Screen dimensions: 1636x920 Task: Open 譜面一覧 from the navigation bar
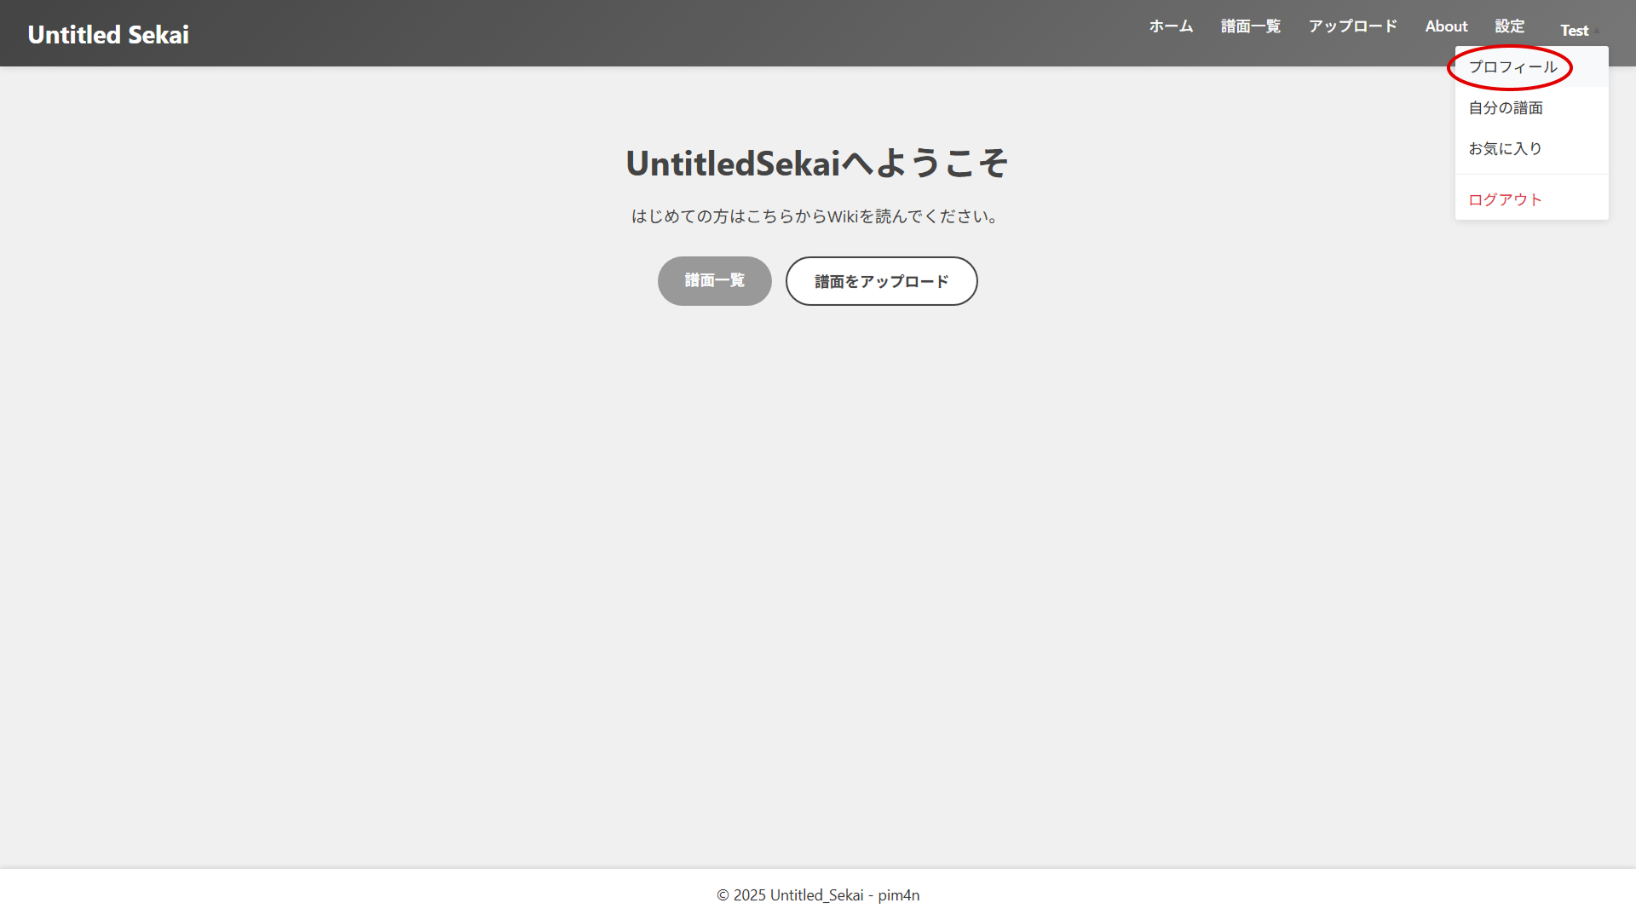coord(1250,26)
